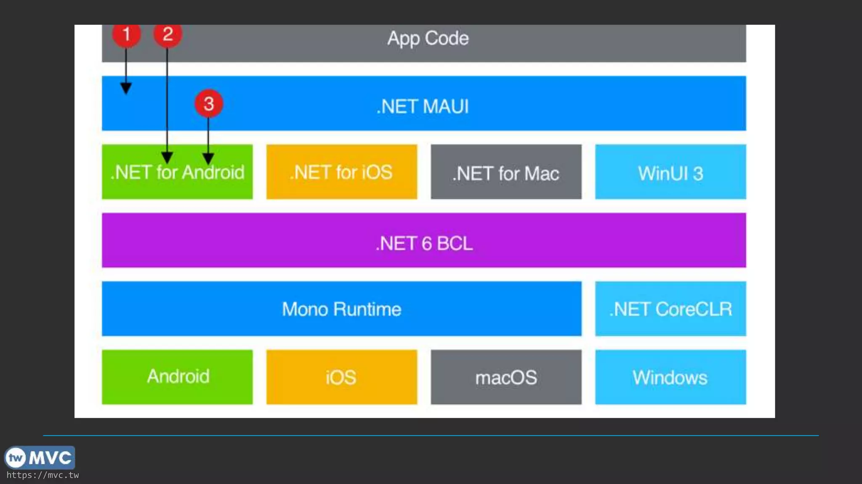This screenshot has height=484, width=862.
Task: Click arrowhead below circle 1
Action: pyautogui.click(x=126, y=88)
